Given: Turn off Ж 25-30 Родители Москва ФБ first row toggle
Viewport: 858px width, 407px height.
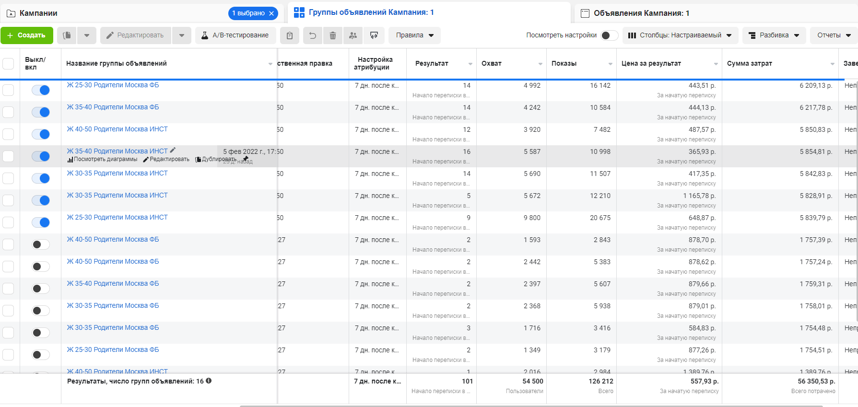Looking at the screenshot, I should click(x=41, y=90).
